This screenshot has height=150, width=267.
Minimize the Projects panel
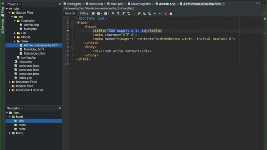click(x=60, y=4)
